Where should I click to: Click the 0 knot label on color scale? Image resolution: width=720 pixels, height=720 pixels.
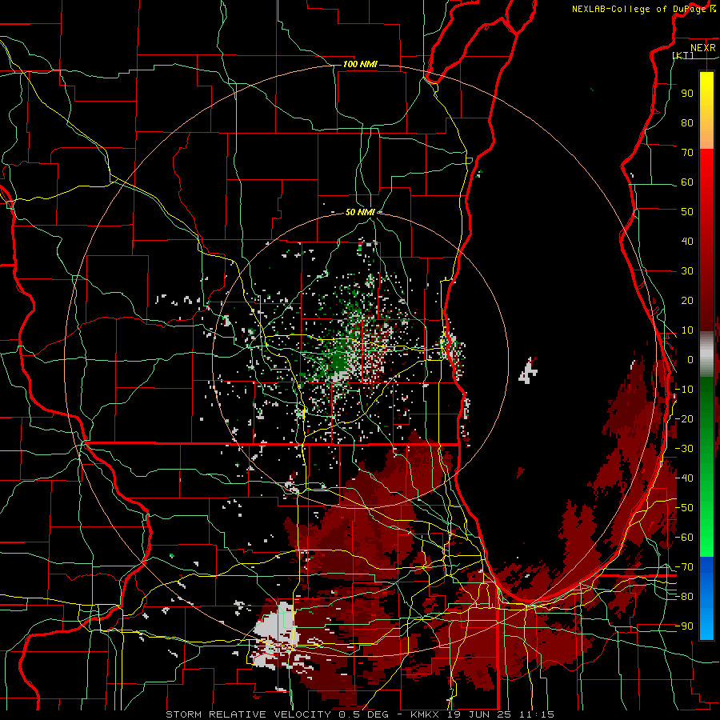(690, 359)
